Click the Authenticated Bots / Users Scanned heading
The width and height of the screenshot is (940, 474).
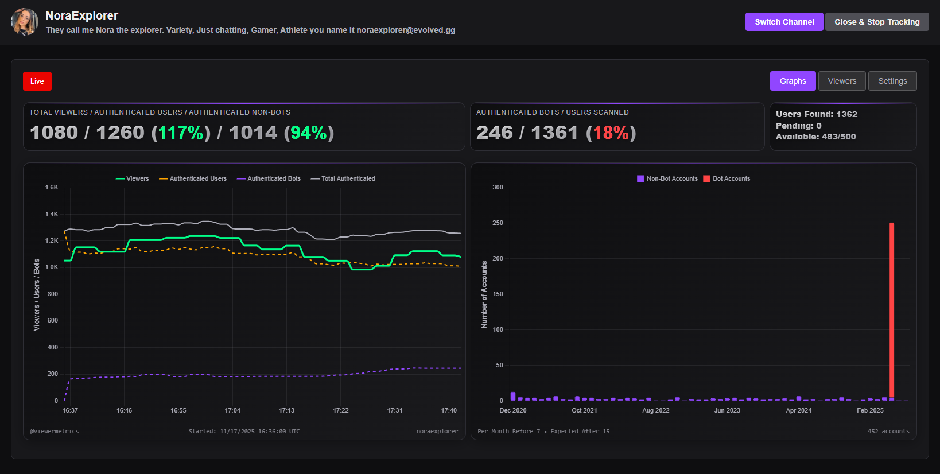click(x=553, y=112)
